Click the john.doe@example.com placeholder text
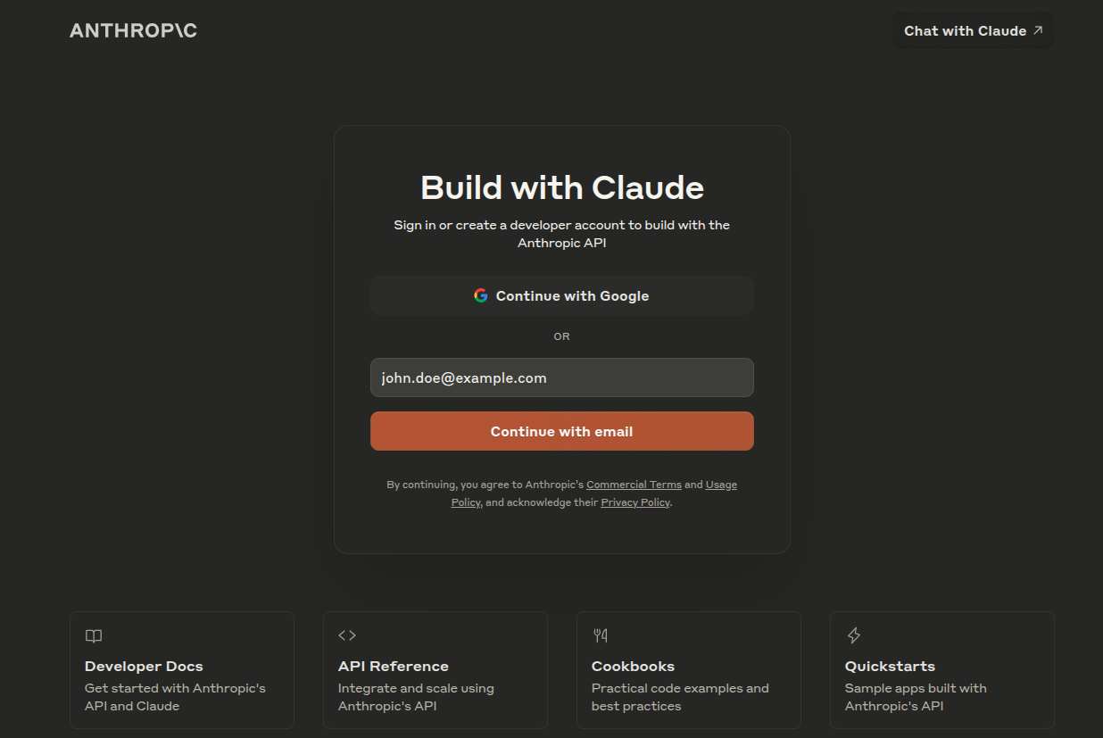The width and height of the screenshot is (1103, 738). coord(464,377)
